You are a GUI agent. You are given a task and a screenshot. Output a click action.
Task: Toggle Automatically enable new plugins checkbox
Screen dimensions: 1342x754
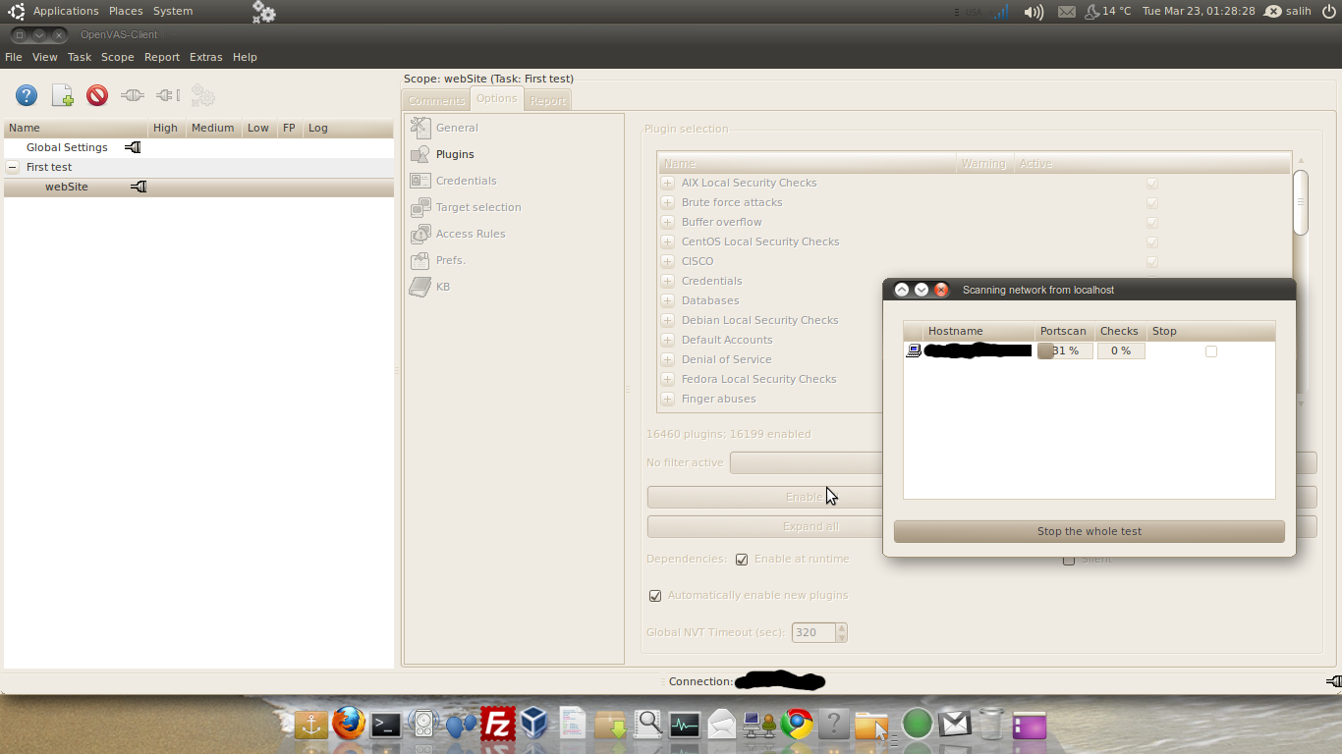(x=655, y=596)
